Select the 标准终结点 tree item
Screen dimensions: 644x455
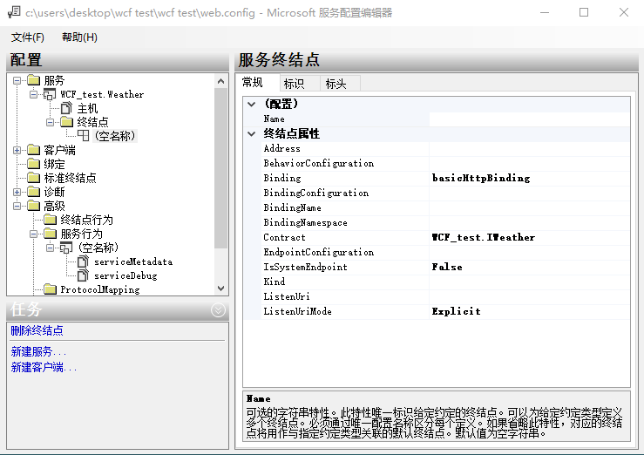coord(70,178)
